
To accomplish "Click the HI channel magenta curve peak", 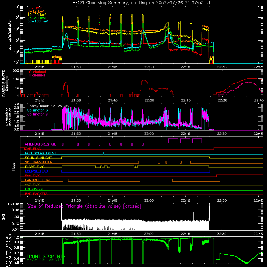I will 248,82.
